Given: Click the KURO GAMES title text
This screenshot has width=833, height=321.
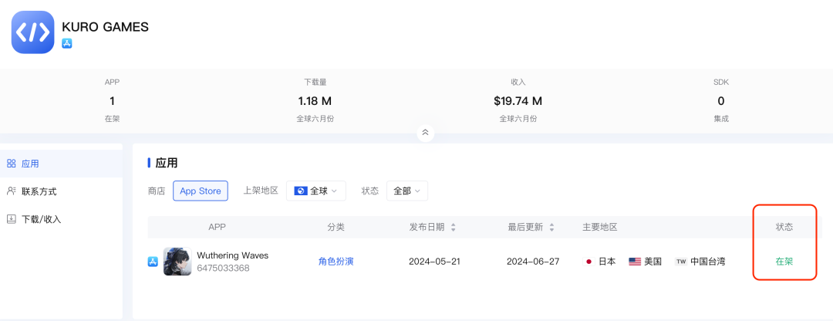Looking at the screenshot, I should coord(105,26).
